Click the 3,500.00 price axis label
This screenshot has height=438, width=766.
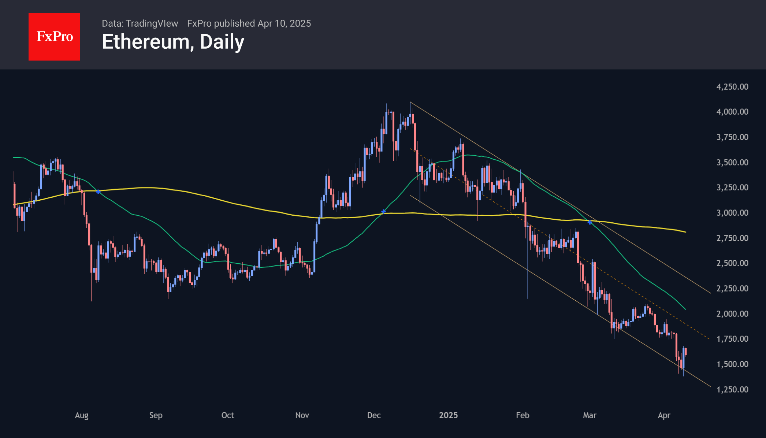732,162
